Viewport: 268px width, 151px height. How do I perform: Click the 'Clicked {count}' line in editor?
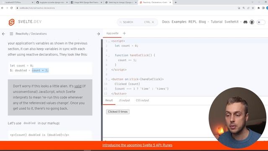pos(127,84)
